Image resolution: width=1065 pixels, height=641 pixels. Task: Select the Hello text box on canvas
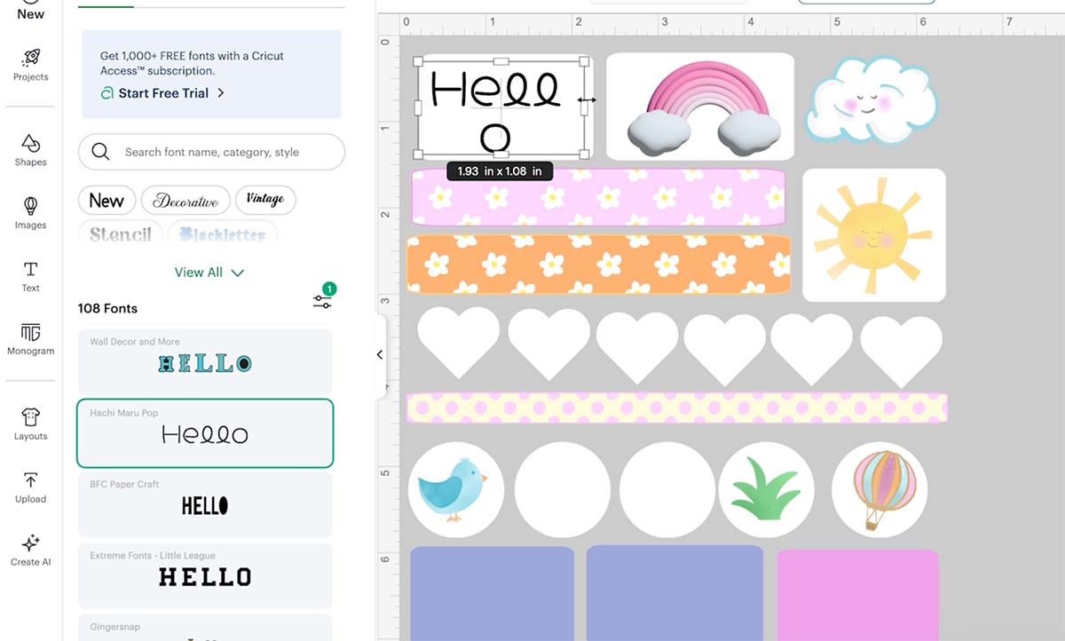501,108
